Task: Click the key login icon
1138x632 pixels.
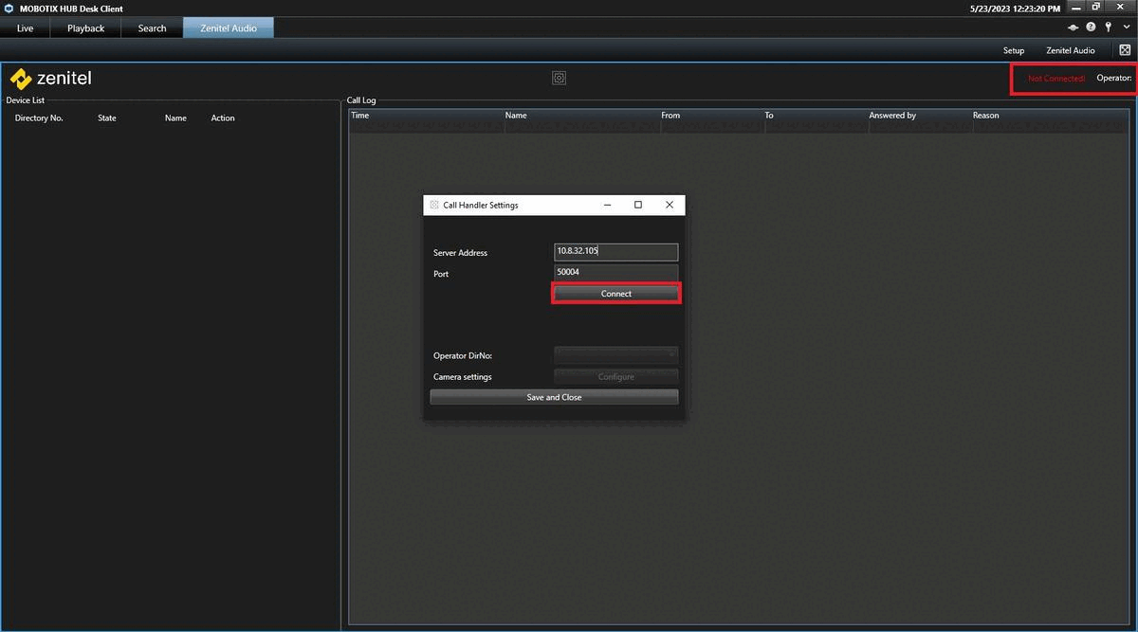Action: coord(1108,27)
